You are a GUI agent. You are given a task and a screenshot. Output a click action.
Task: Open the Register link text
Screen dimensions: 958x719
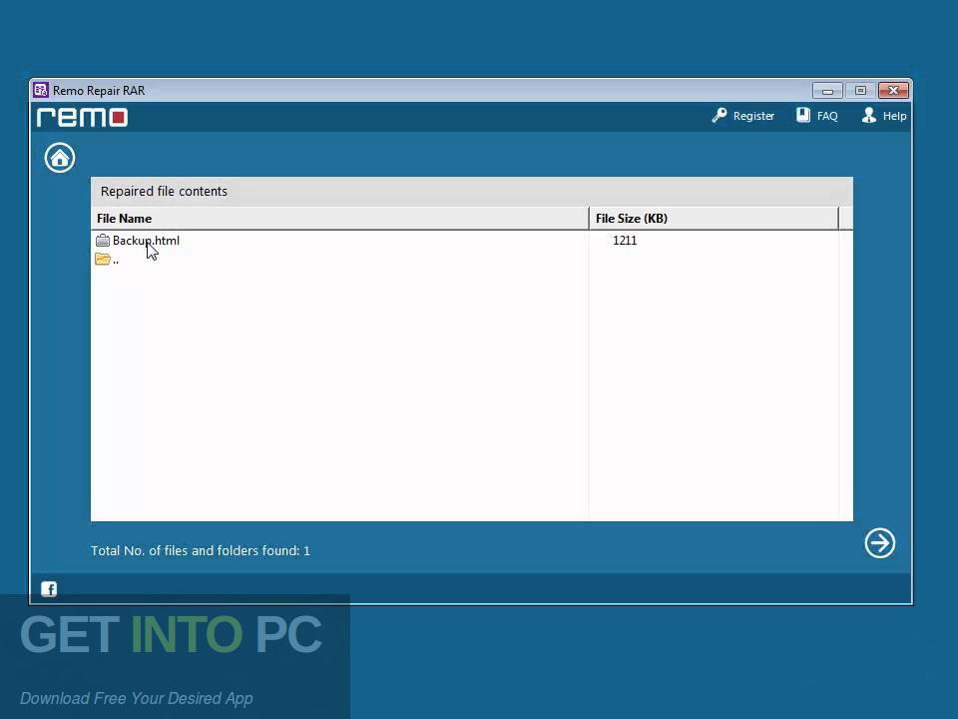pos(753,116)
